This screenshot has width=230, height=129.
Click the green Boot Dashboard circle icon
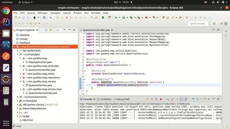click(103, 18)
